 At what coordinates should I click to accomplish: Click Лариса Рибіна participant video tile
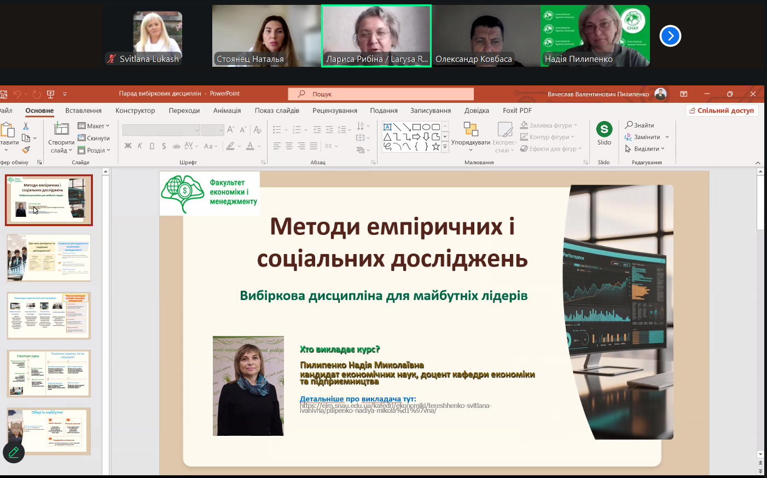[x=376, y=36]
